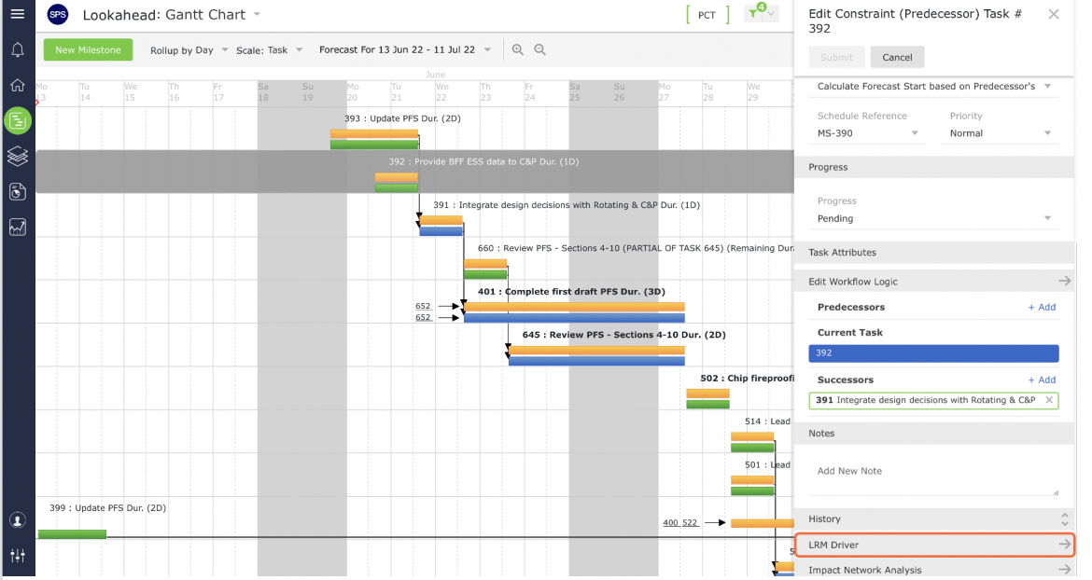Open the hamburger menu icon
Screen dimensions: 1092x580
(18, 14)
